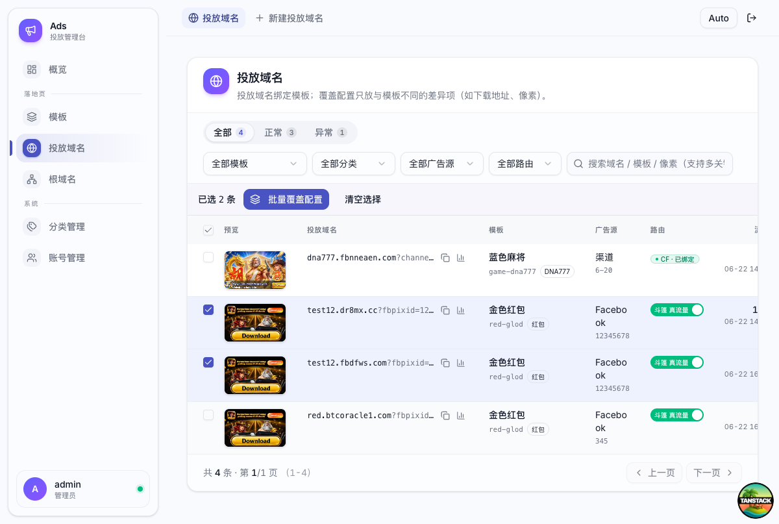Screen dimensions: 779x524
Task: Go to previous page with 上一页
Action: (x=654, y=473)
